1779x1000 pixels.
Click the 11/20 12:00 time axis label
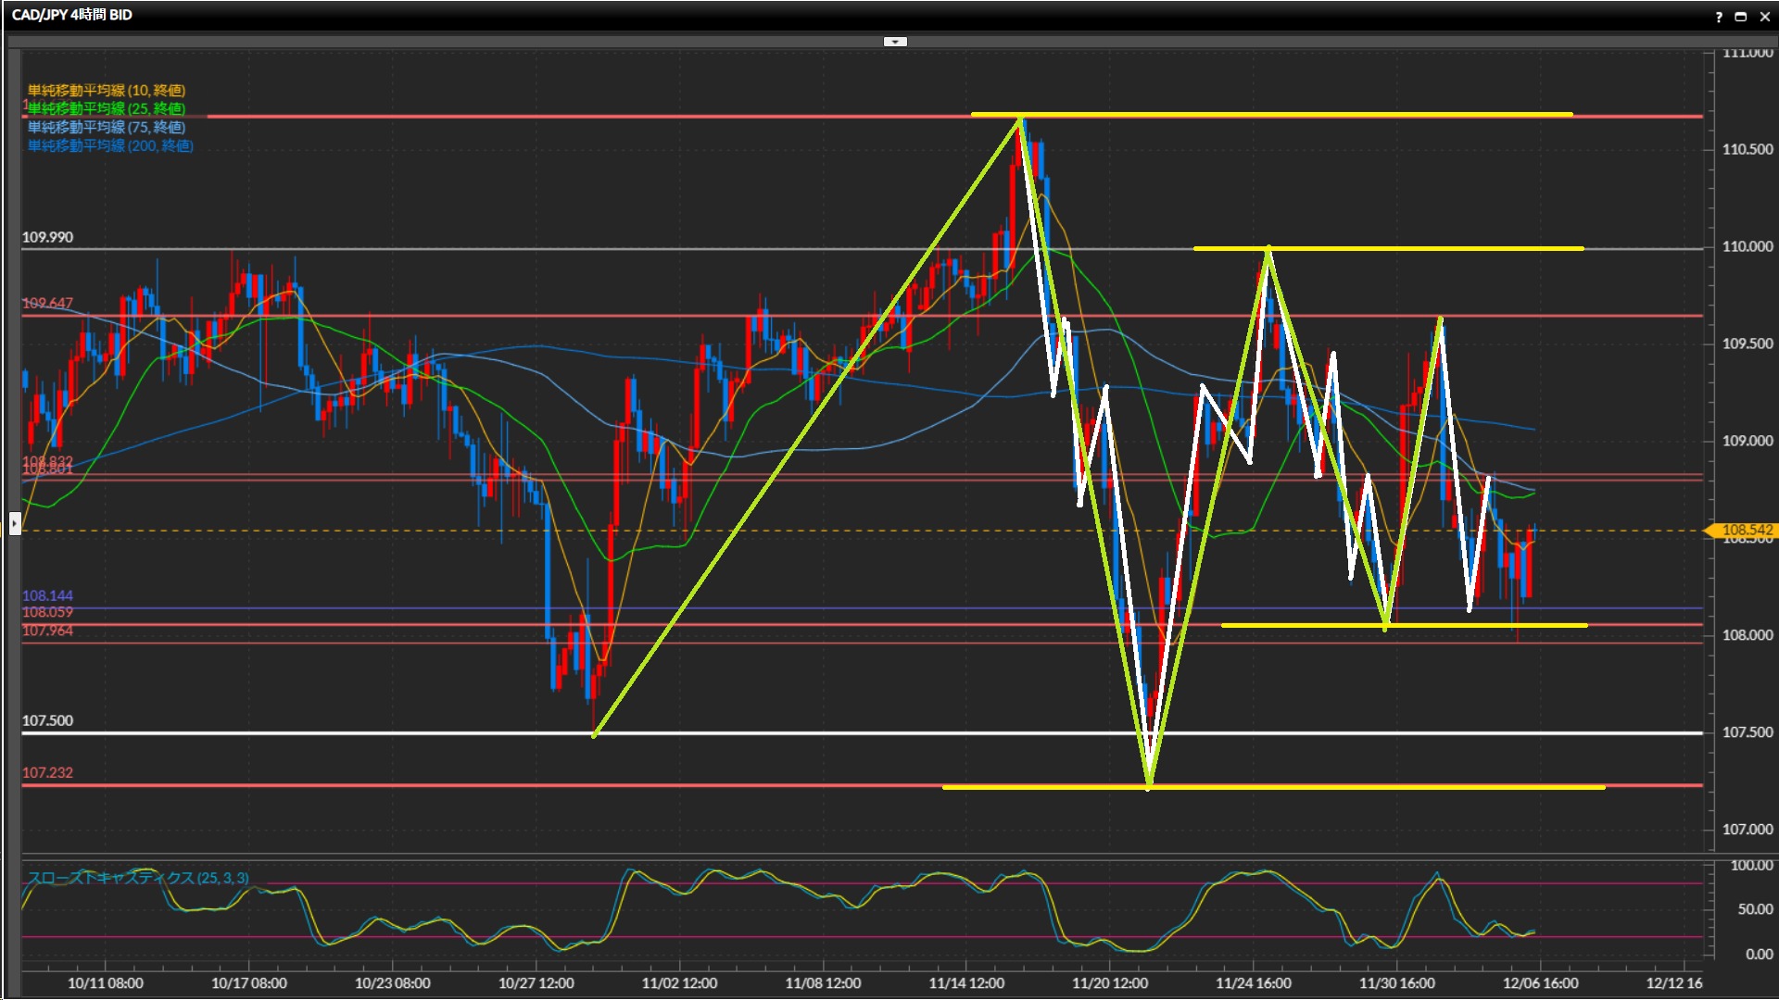(1109, 982)
